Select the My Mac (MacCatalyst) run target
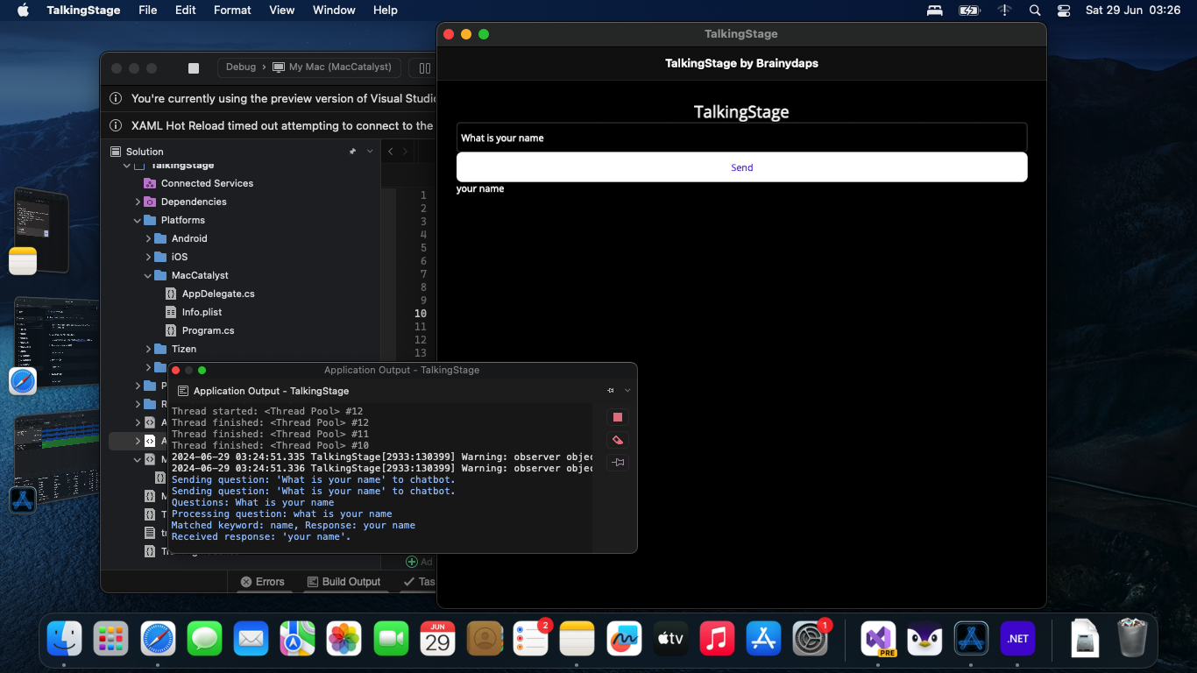 [x=332, y=67]
